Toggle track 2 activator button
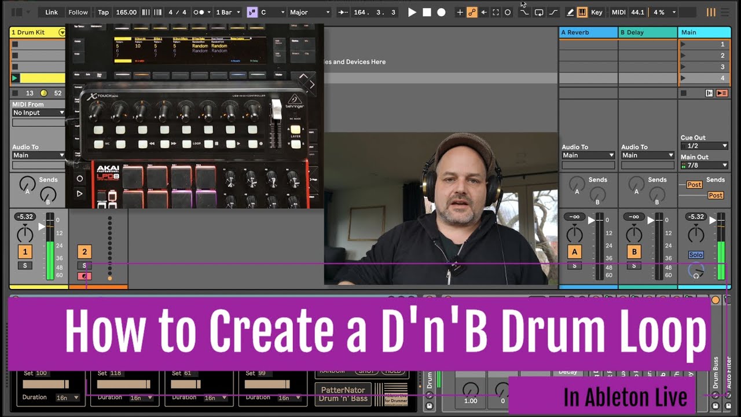 (x=85, y=252)
